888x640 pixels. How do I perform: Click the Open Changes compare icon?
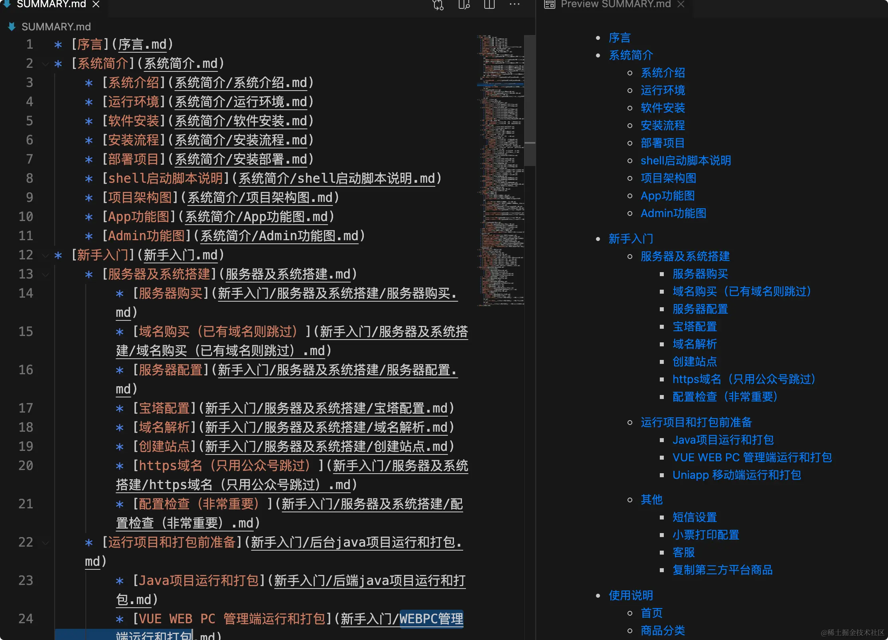coord(438,5)
